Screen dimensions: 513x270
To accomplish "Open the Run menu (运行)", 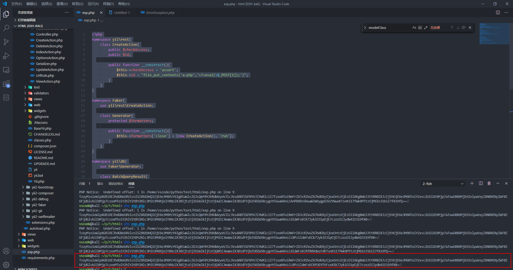I will [x=93, y=4].
